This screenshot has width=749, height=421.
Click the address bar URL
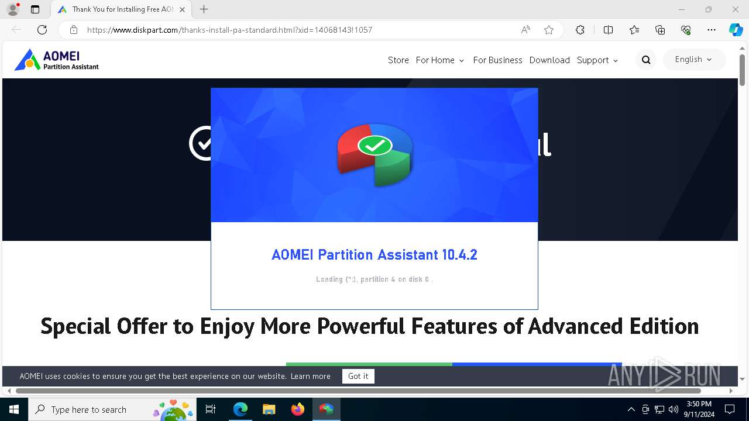[229, 30]
